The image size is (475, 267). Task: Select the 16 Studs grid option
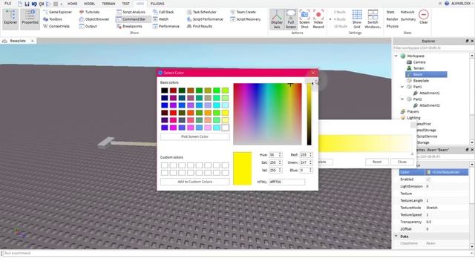(x=340, y=27)
